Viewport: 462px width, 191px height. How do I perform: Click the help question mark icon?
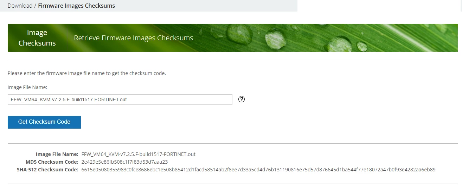(x=242, y=99)
